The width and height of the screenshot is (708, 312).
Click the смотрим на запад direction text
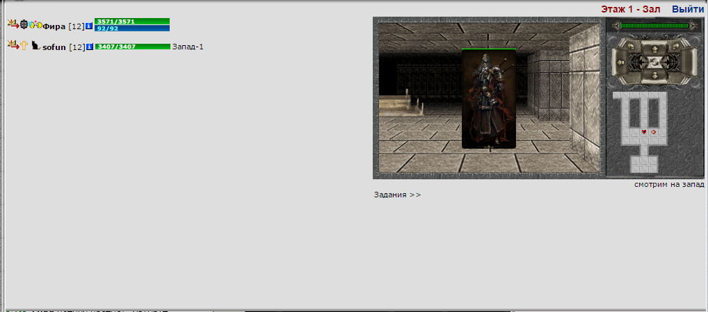tap(669, 184)
